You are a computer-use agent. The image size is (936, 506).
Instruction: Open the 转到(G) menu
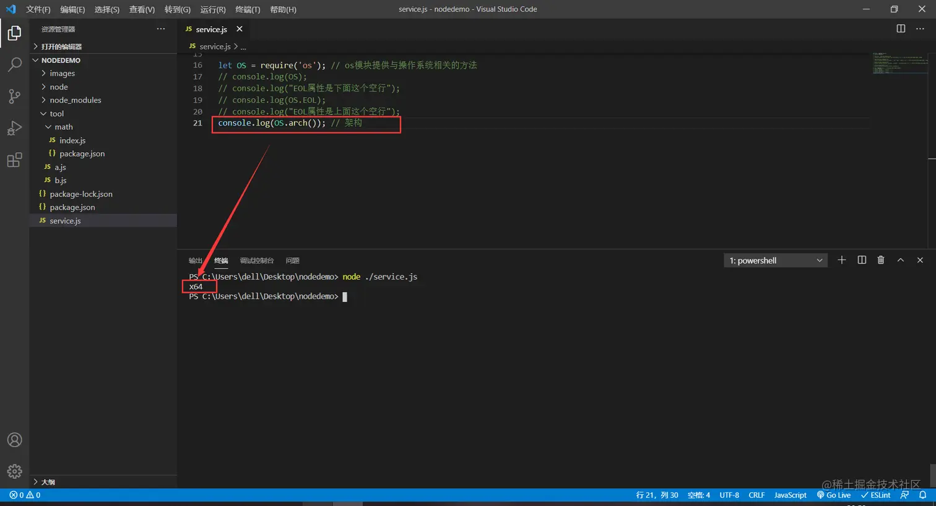[178, 9]
